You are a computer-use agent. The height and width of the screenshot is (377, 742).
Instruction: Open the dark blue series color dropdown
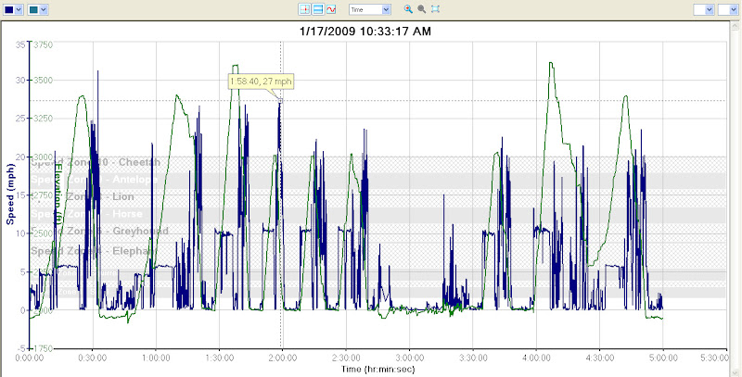[x=13, y=9]
